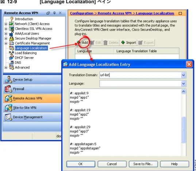Screen dimensions: 196x171
Task: Expand the Advanced tree node
Action: coord(6,67)
